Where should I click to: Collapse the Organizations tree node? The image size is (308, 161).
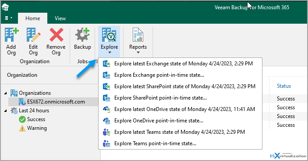point(6,93)
